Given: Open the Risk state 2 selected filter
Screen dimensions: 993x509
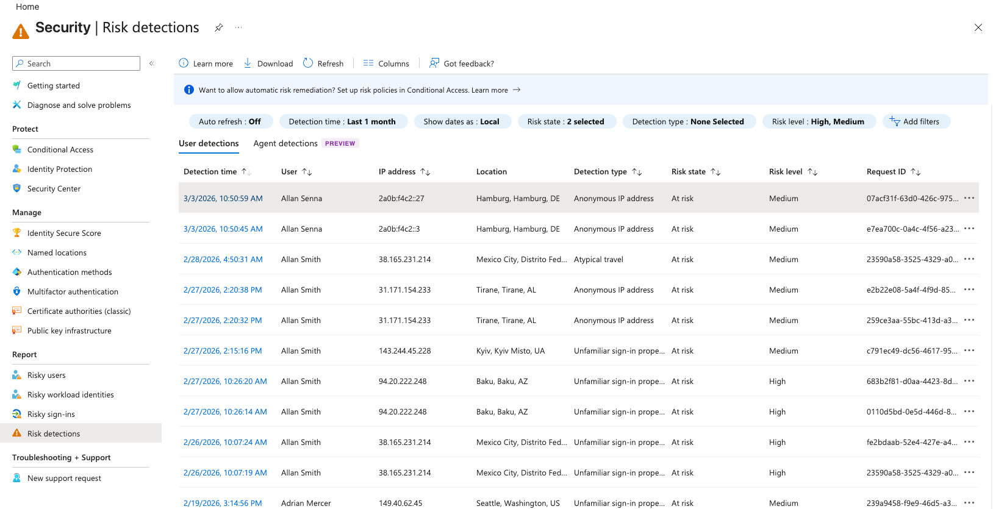Looking at the screenshot, I should (566, 121).
